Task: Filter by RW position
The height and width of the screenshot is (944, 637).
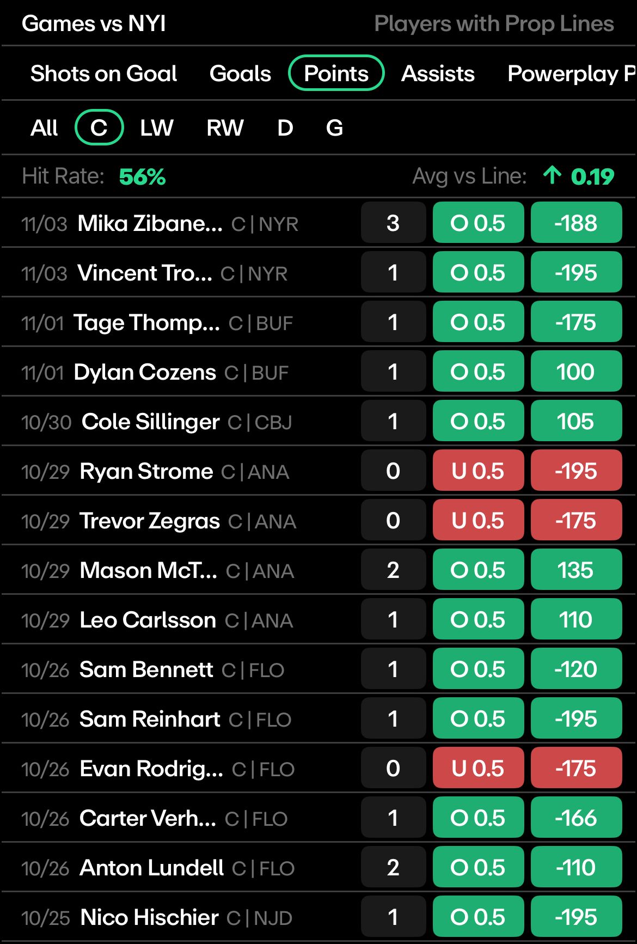Action: (225, 128)
